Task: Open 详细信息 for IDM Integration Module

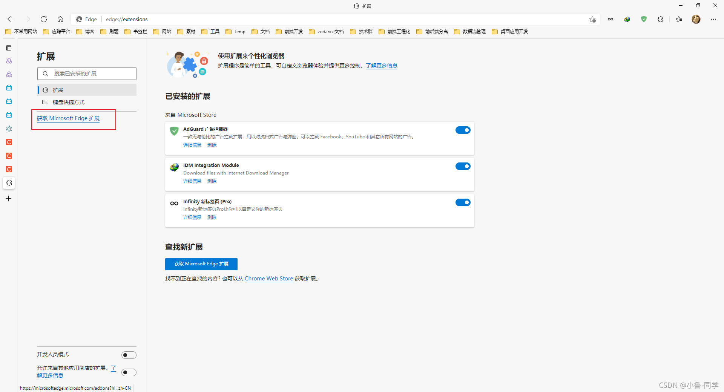Action: pyautogui.click(x=192, y=181)
